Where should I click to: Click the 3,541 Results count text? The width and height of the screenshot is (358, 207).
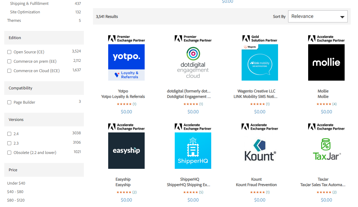click(x=107, y=17)
